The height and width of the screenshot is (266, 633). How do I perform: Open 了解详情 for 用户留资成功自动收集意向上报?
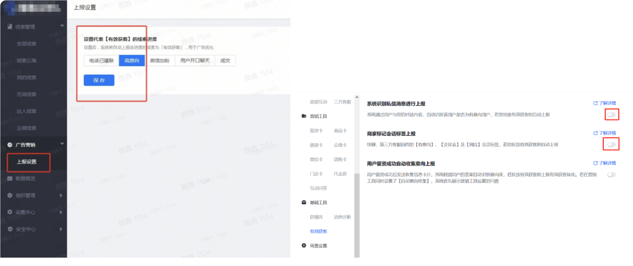click(607, 163)
